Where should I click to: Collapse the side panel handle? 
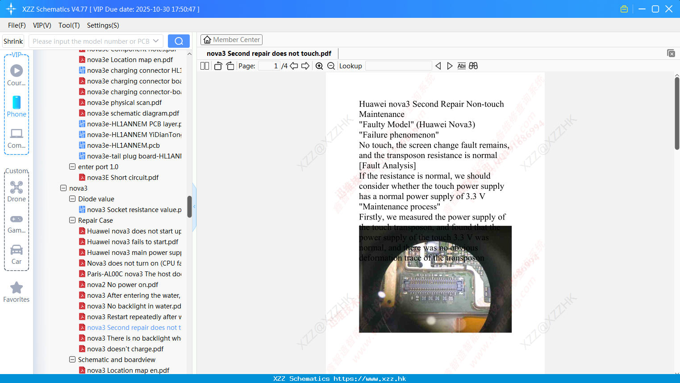[x=194, y=207]
